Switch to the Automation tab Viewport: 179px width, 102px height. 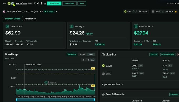[30, 19]
